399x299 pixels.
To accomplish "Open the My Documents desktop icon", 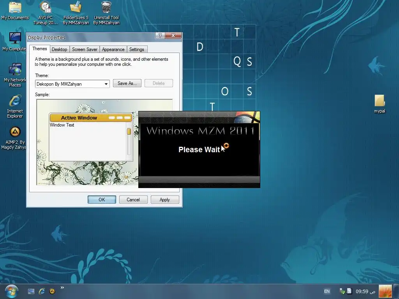I will 15,10.
